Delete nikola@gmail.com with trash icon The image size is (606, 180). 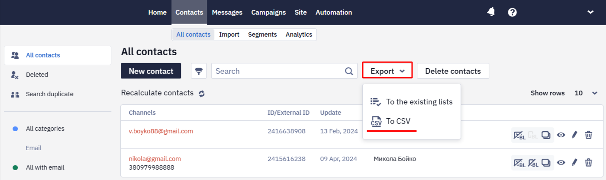click(589, 163)
